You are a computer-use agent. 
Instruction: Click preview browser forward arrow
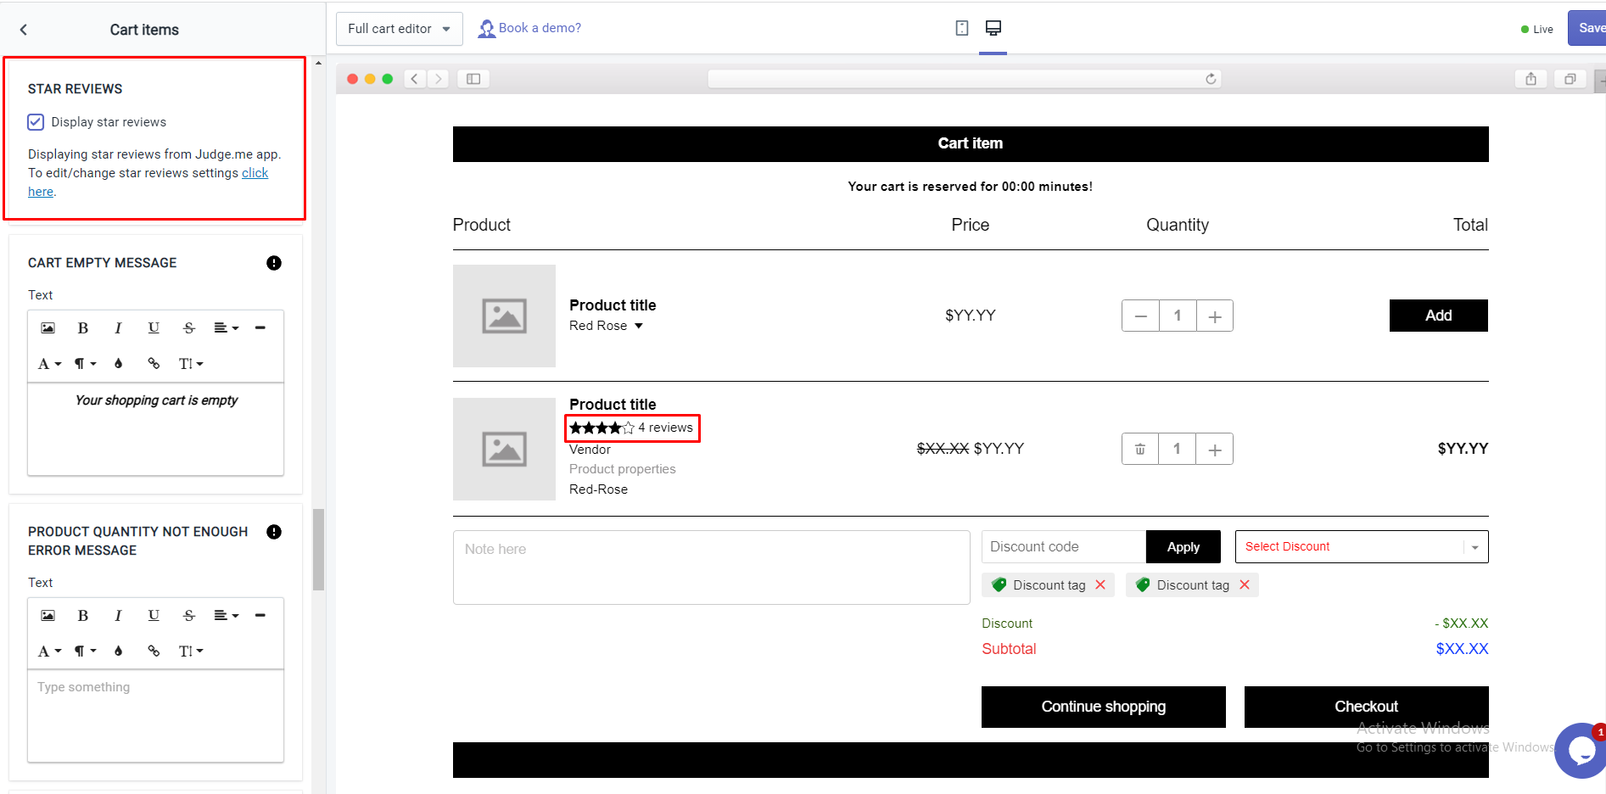tap(438, 79)
